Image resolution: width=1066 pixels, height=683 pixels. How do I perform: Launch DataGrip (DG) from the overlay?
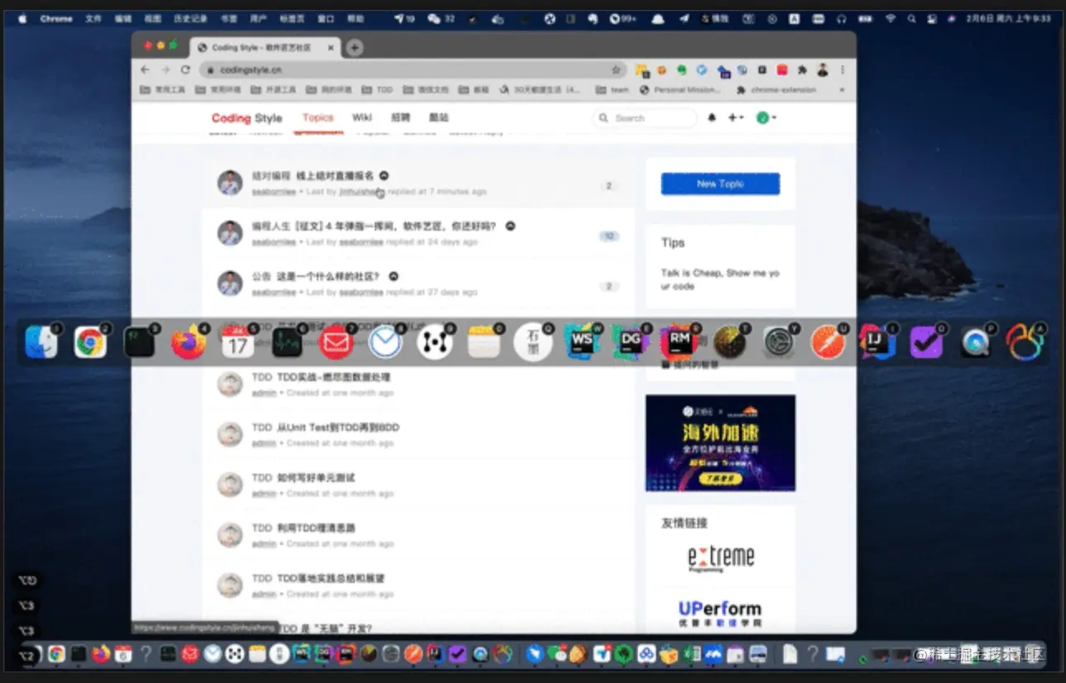coord(631,342)
